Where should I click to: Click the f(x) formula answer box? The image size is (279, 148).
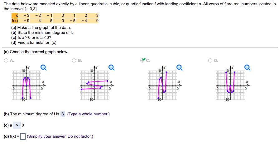click(x=22, y=136)
